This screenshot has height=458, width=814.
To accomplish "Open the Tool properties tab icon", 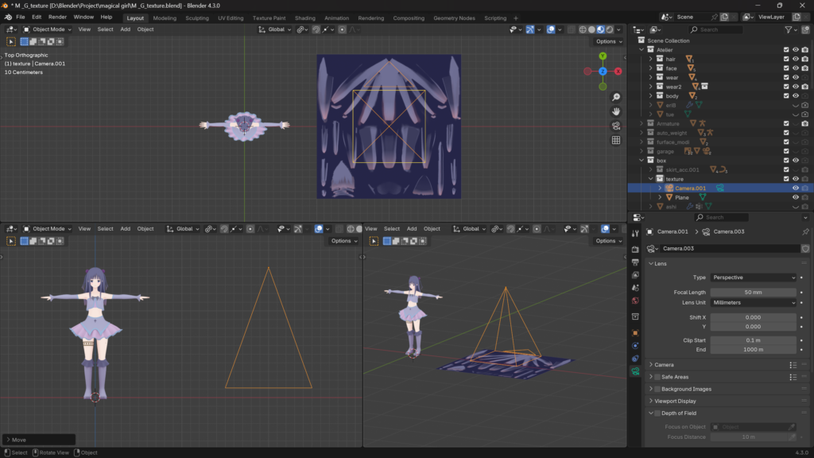I will click(634, 234).
